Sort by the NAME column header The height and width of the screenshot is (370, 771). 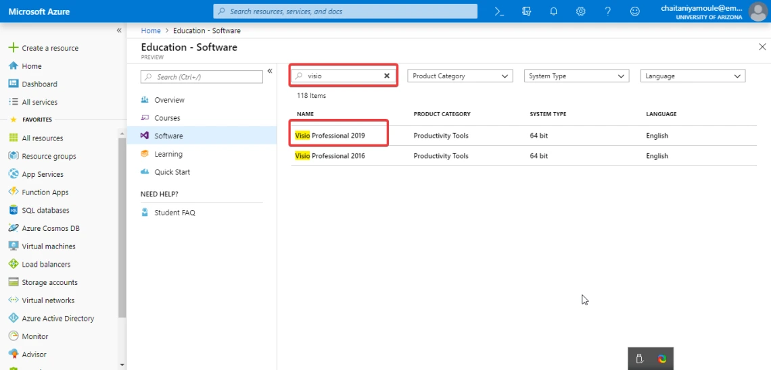pos(305,114)
